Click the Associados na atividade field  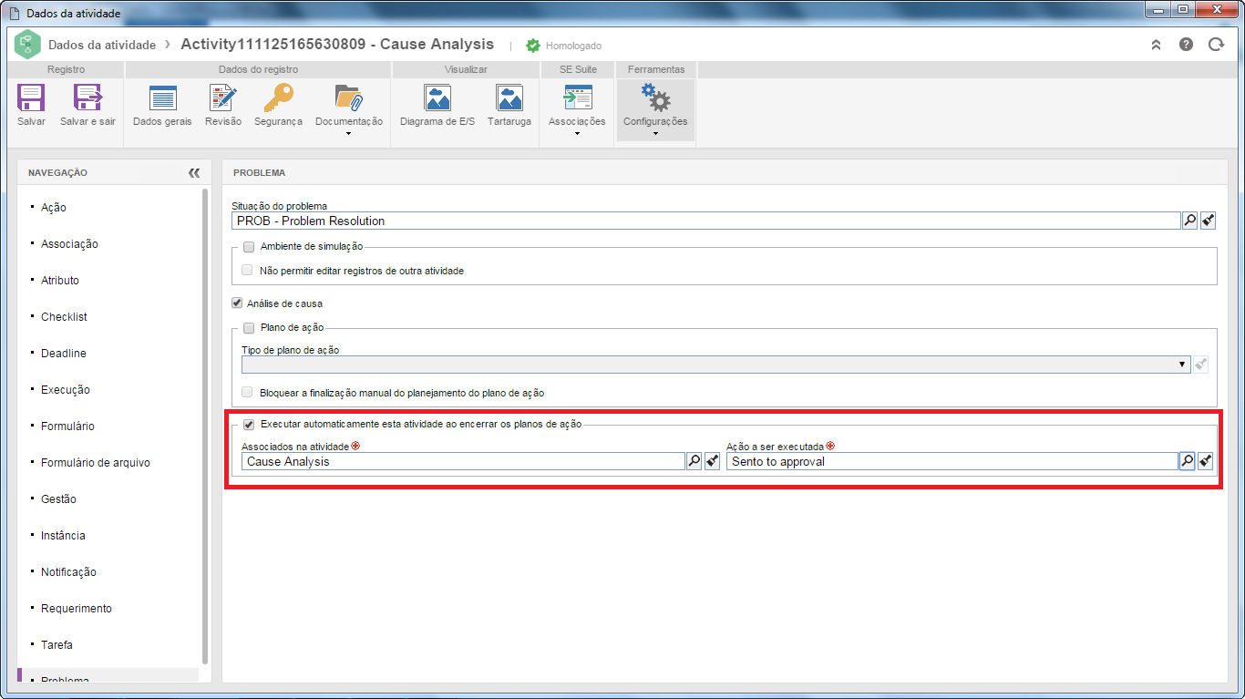(463, 461)
